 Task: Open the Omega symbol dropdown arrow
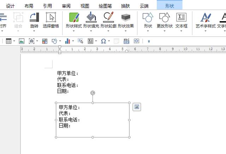tap(109, 41)
